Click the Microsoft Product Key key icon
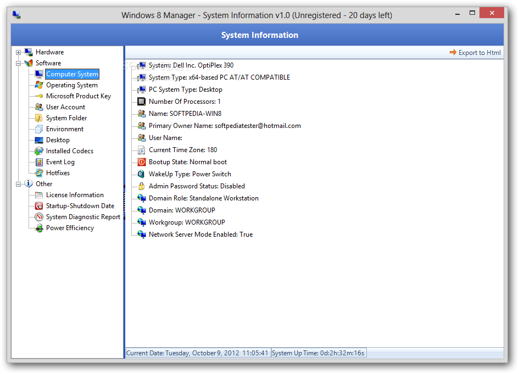The width and height of the screenshot is (519, 374). point(39,96)
